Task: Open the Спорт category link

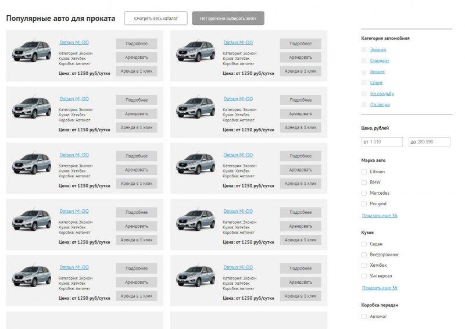Action: click(376, 83)
